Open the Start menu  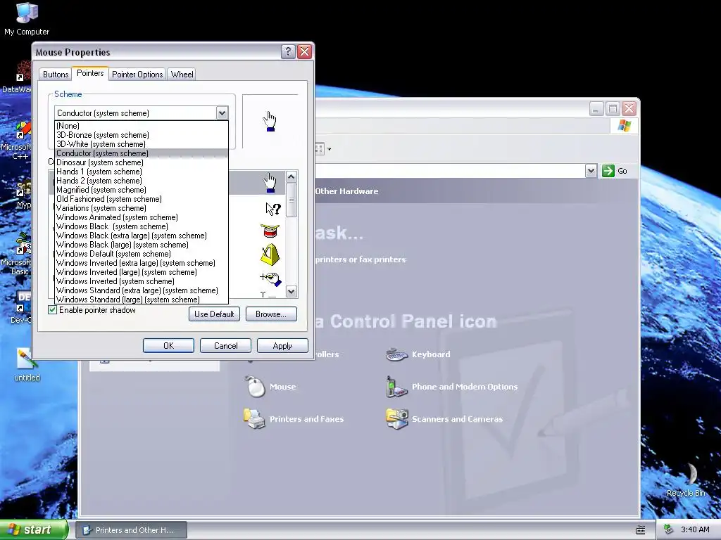click(34, 530)
